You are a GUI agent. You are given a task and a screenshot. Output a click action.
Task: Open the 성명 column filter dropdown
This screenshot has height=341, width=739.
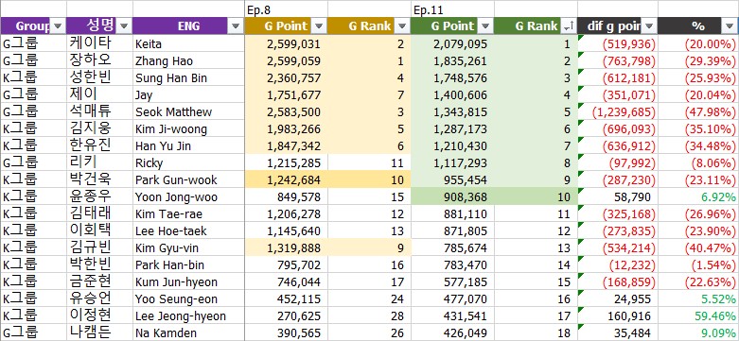124,26
